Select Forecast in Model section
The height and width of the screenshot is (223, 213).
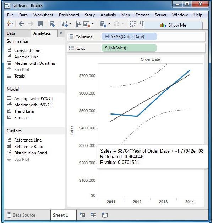coord(22,118)
